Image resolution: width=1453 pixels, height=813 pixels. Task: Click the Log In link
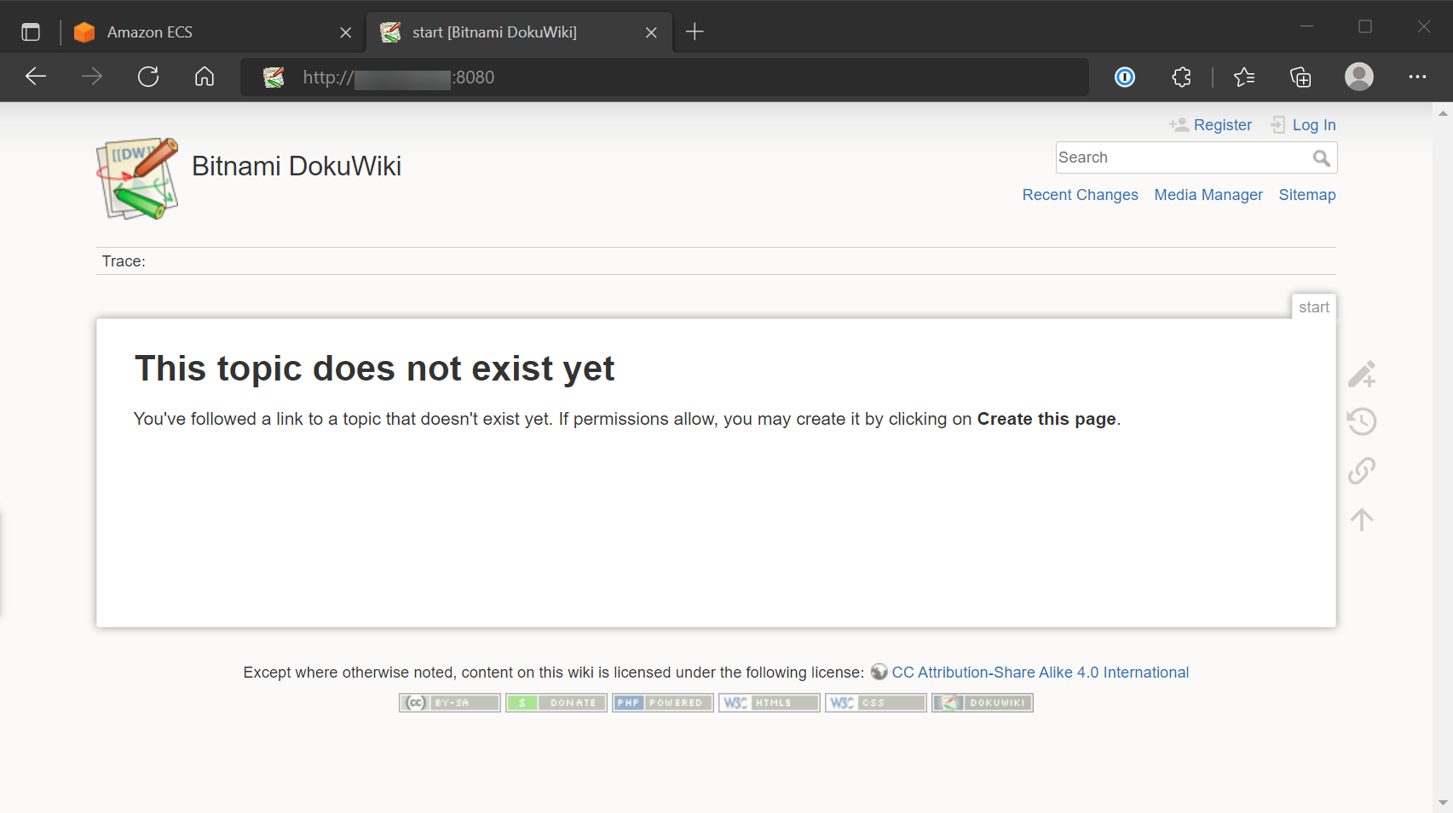1314,125
